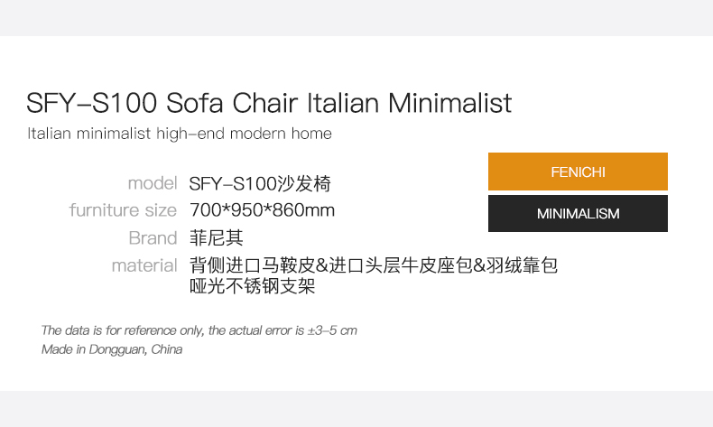
Task: Click the Made in Dongguan, China note
Action: click(x=112, y=349)
